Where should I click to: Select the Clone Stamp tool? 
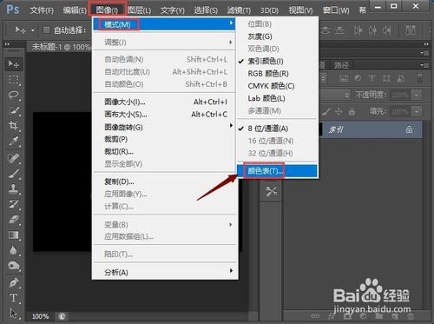13,188
